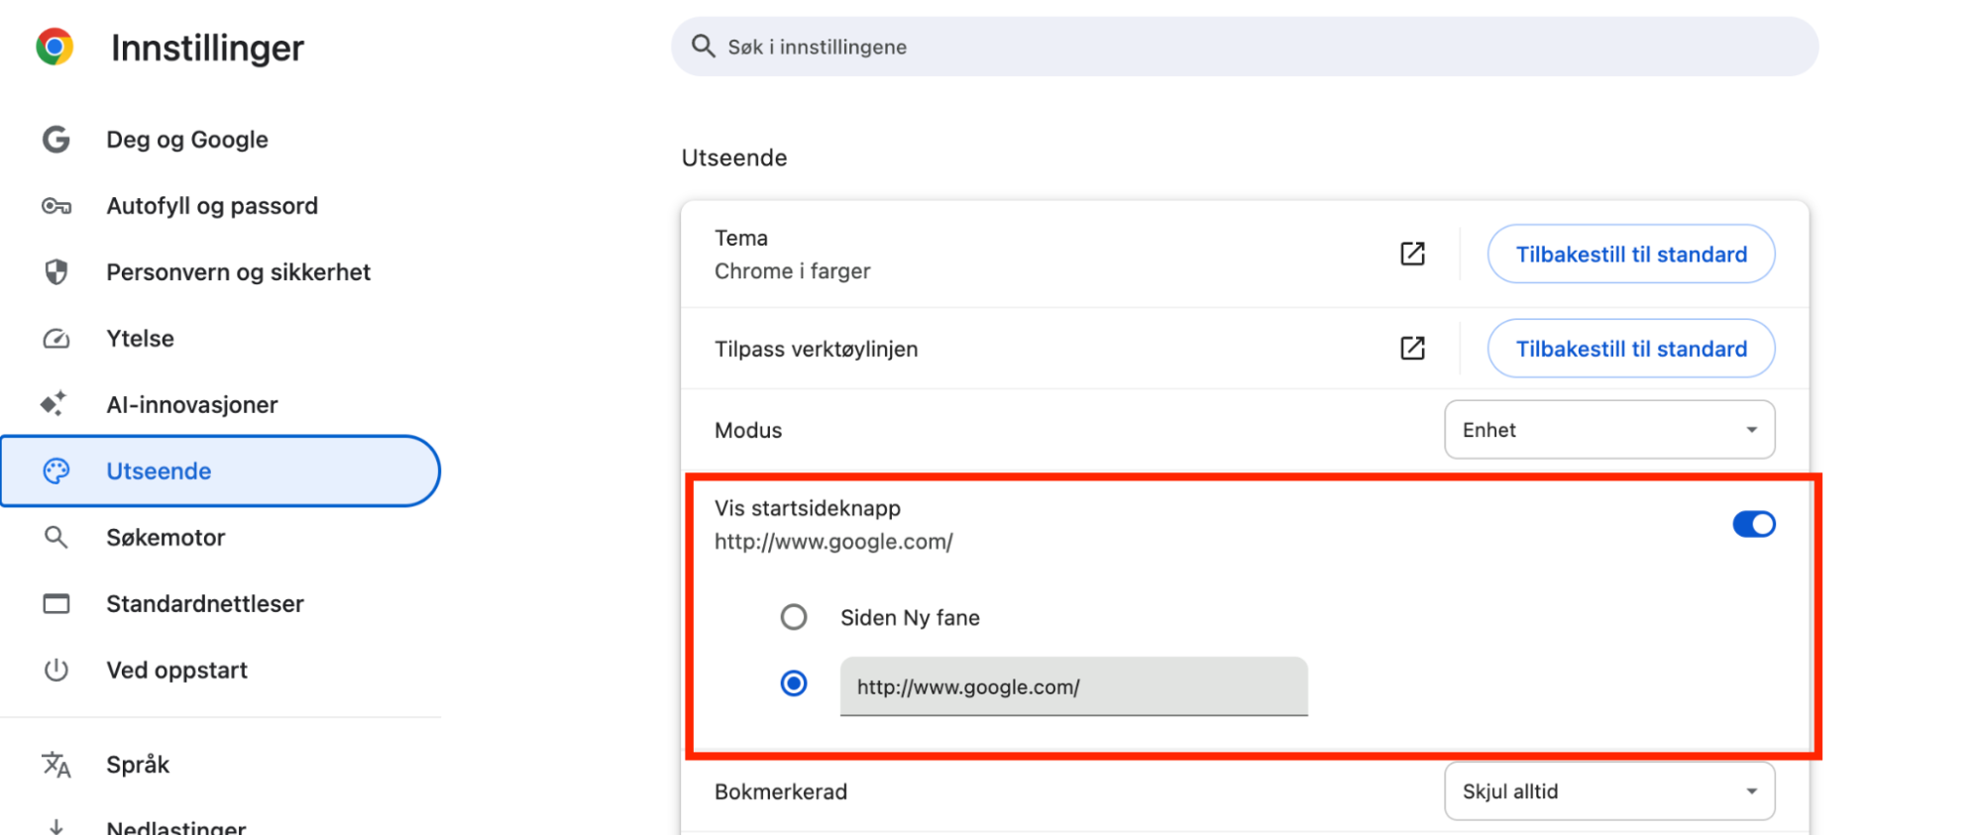Select the custom URL radio button
Viewport: 1981px width, 836px height.
(794, 683)
